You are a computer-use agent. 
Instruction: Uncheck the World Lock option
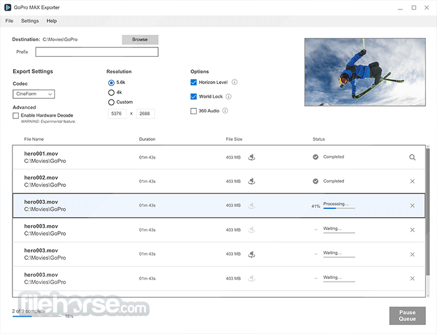pos(194,97)
